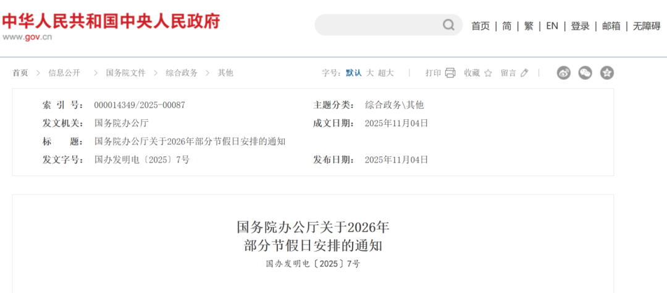
Task: Click the 中华人民共和国中央人民政府 site logo
Action: pyautogui.click(x=111, y=21)
